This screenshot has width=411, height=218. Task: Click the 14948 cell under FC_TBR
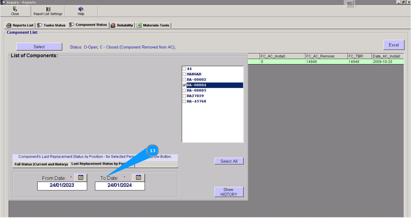point(360,62)
